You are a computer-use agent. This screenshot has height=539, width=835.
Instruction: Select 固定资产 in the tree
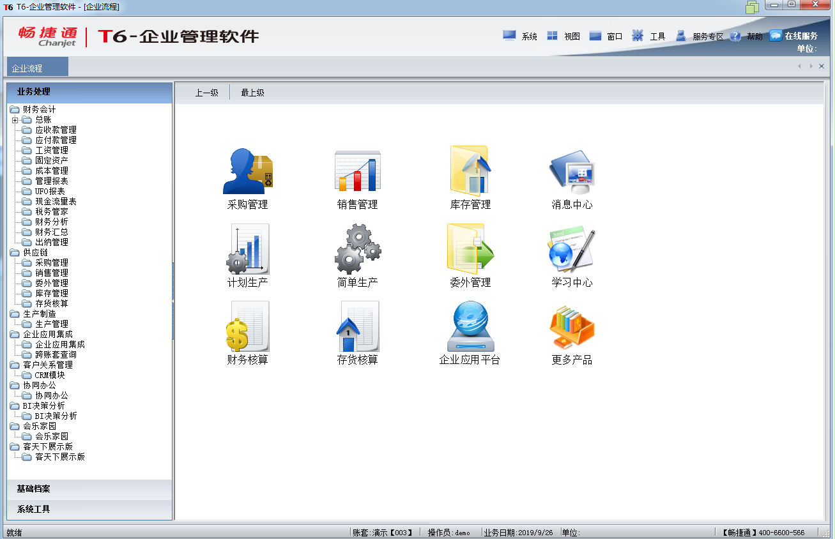click(x=52, y=160)
